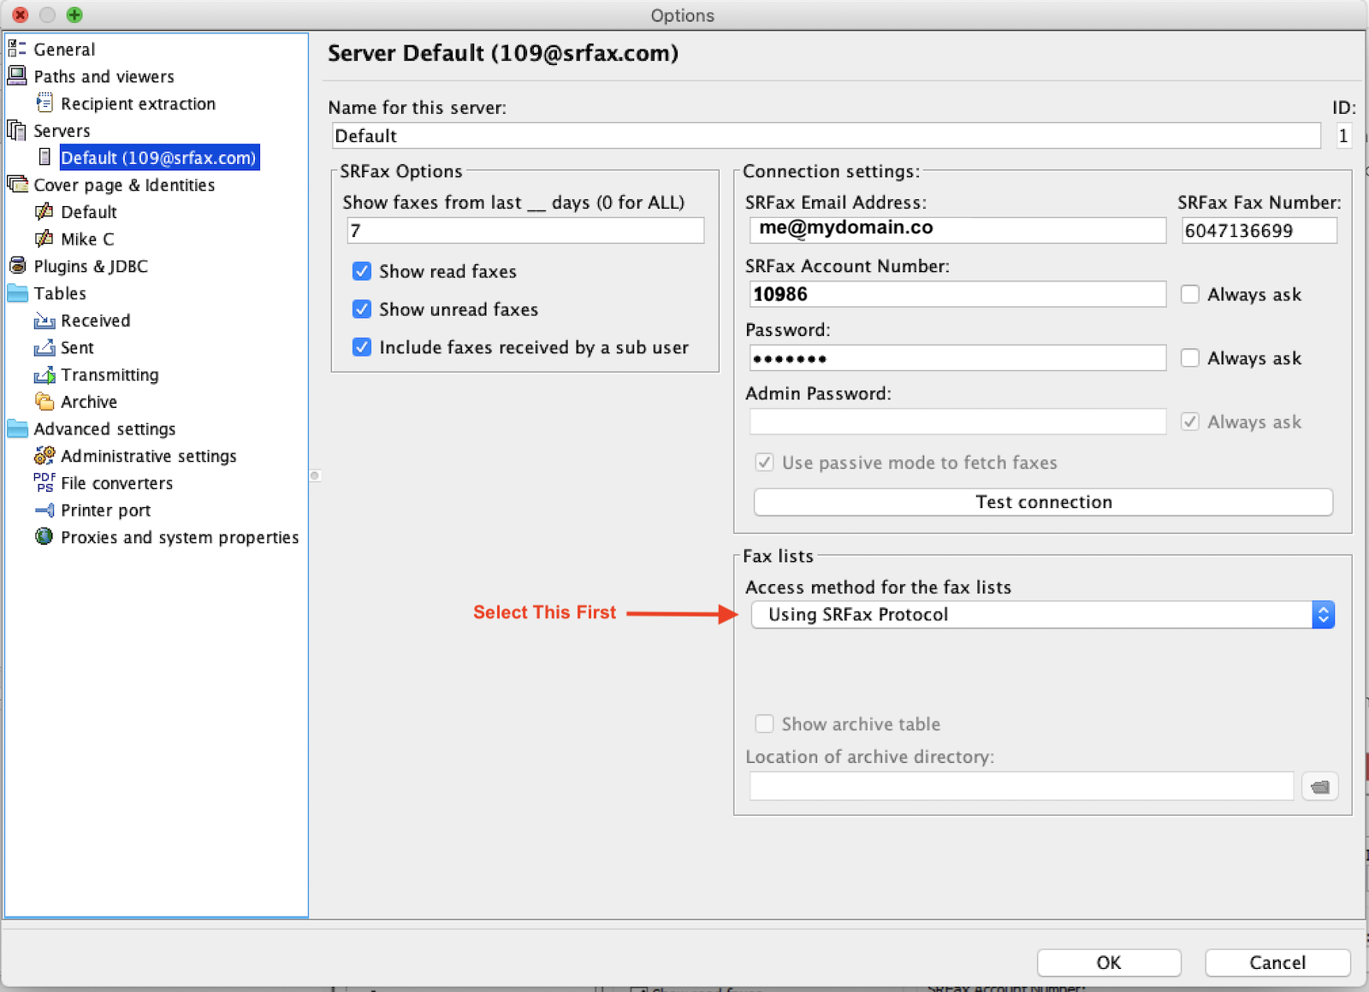
Task: Expand the Tables folder
Action: tap(18, 292)
